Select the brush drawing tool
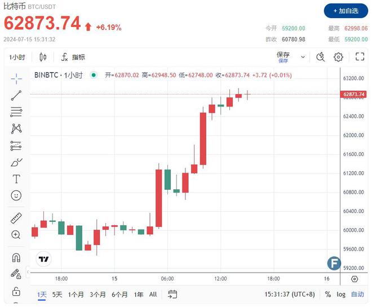 [16, 163]
